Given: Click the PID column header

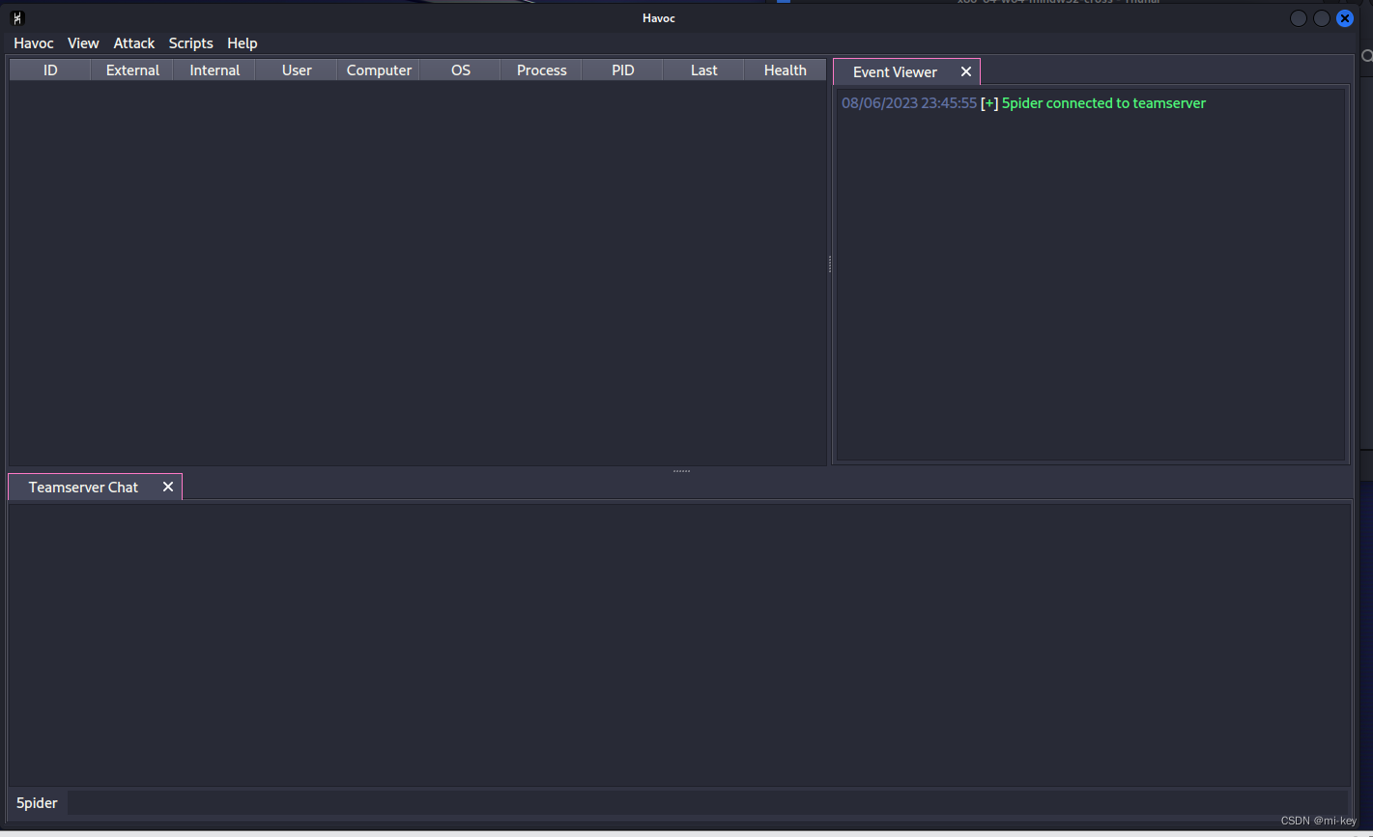Looking at the screenshot, I should coord(623,70).
